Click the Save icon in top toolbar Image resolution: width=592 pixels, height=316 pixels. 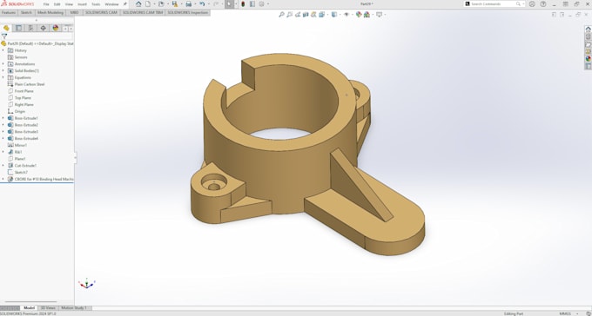point(174,4)
